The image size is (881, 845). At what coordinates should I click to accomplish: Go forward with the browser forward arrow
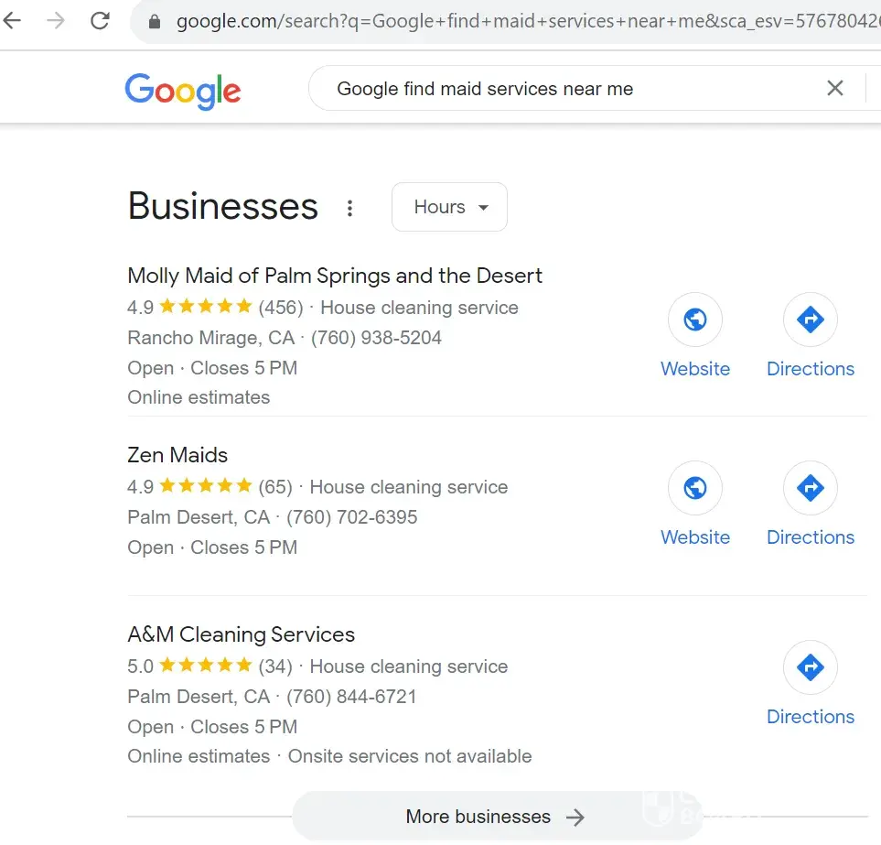56,21
